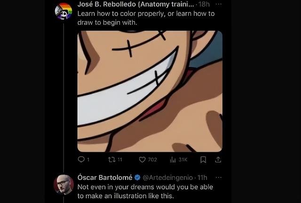301x203 pixels.
Task: Click the 18h timestamp on José's tweet
Action: (204, 4)
